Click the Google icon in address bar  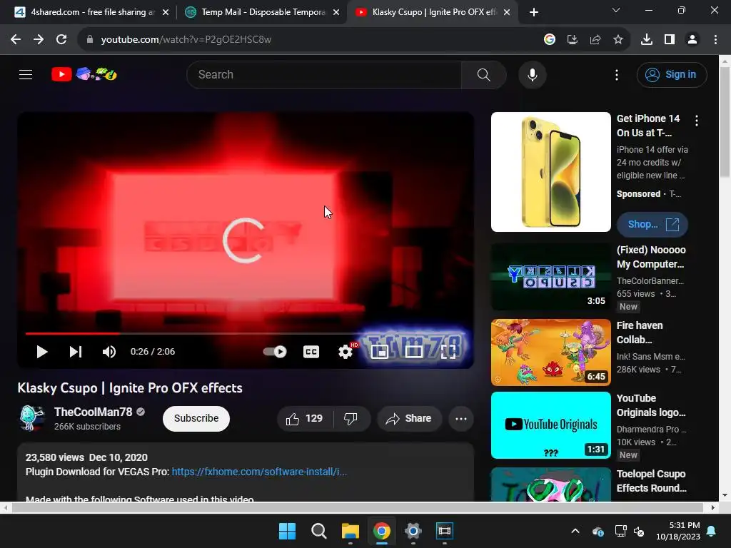click(x=550, y=40)
